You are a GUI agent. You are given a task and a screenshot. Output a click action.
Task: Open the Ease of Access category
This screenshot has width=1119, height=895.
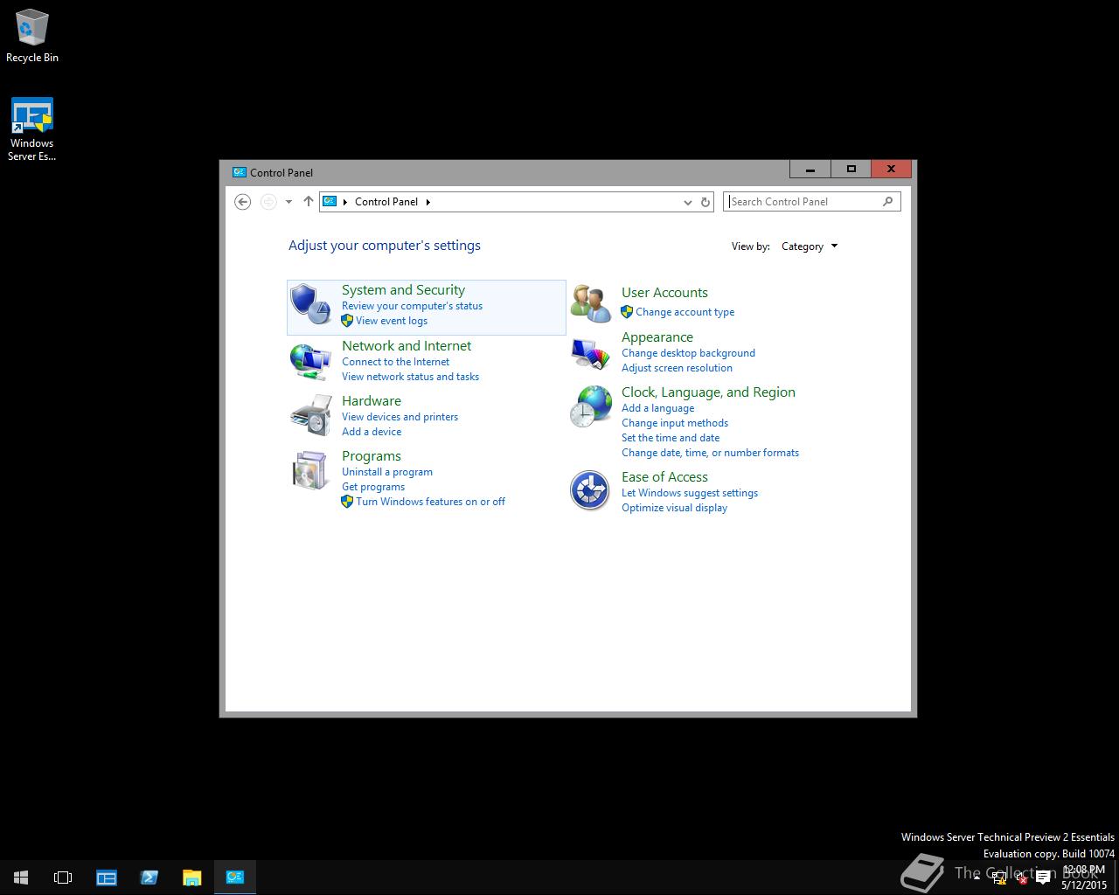pos(664,477)
